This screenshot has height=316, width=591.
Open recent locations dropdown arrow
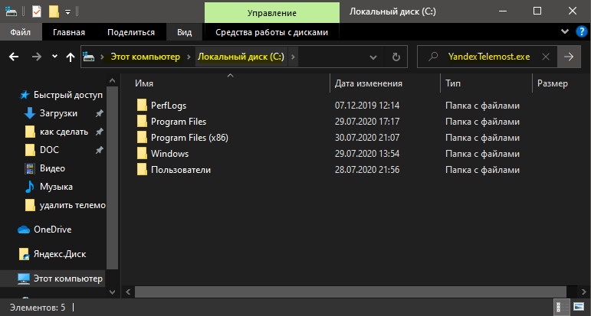coord(54,57)
